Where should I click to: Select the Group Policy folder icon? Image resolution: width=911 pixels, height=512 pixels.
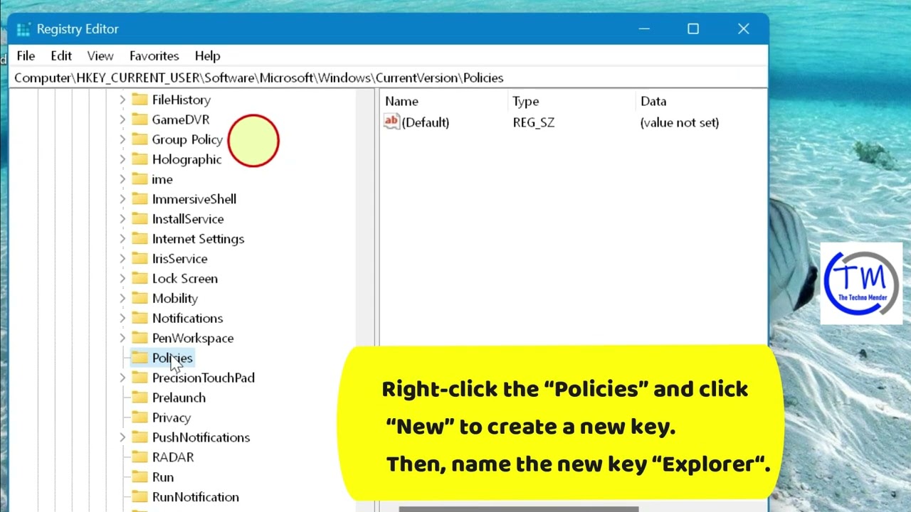[139, 139]
